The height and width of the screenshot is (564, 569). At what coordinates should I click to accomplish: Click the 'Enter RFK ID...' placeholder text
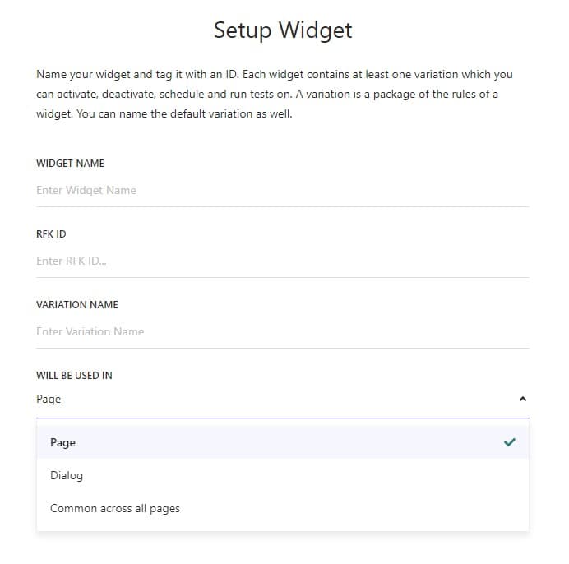pos(72,261)
